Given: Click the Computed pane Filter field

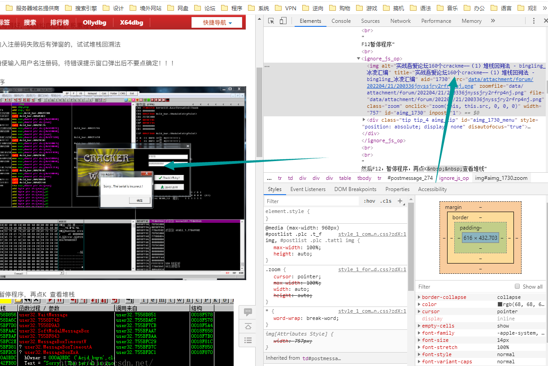Looking at the screenshot, I should (464, 286).
